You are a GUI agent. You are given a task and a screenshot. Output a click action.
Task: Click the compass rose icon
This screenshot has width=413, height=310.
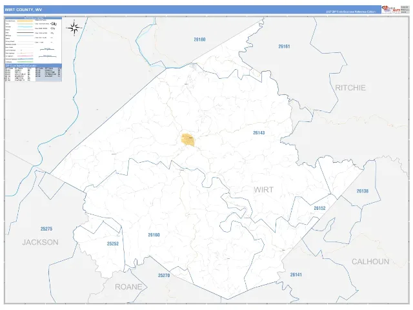[x=74, y=28]
